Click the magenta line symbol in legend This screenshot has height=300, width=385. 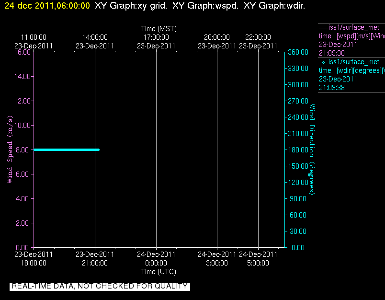coord(323,28)
